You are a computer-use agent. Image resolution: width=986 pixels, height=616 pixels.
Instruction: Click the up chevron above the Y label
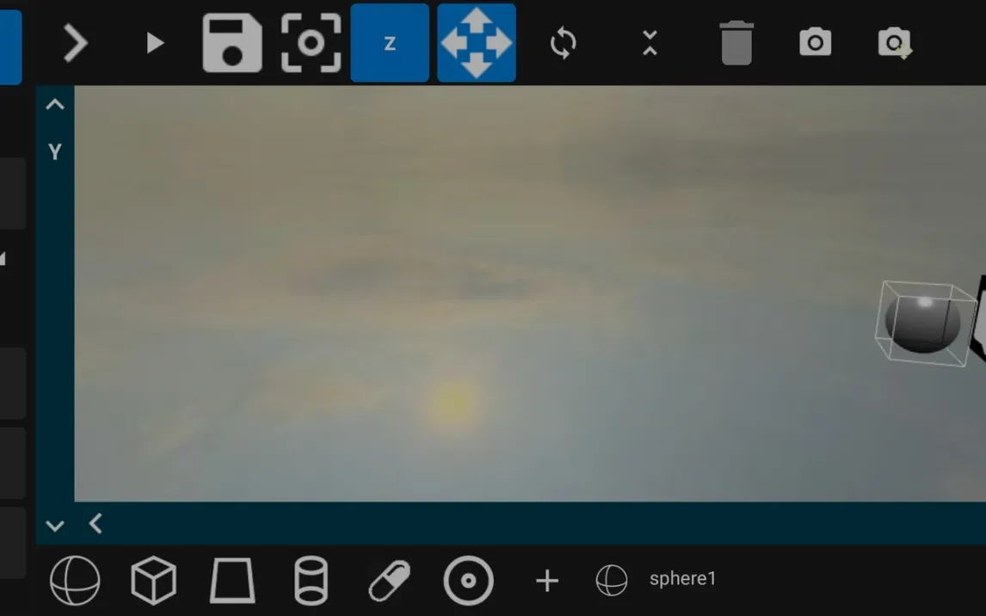click(x=55, y=105)
